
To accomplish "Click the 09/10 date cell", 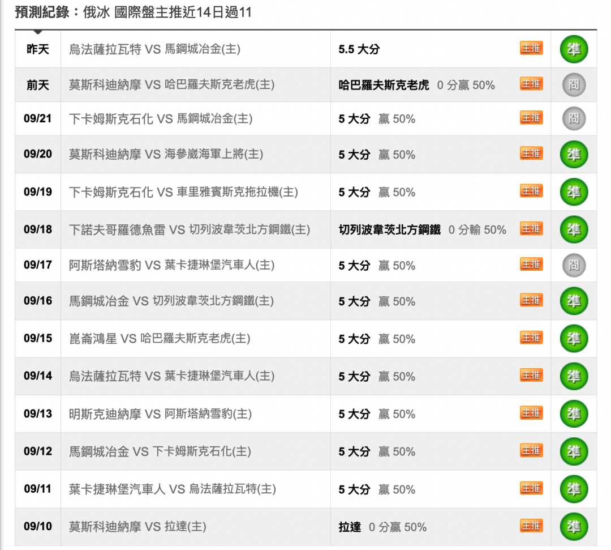I will [38, 527].
